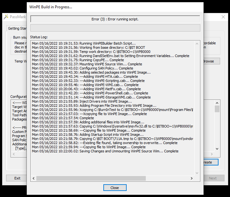Click configuration list scroll up arrow

coord(217,103)
